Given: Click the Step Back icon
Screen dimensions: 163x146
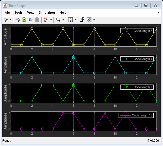Looking at the screenshot, I should [18, 20].
